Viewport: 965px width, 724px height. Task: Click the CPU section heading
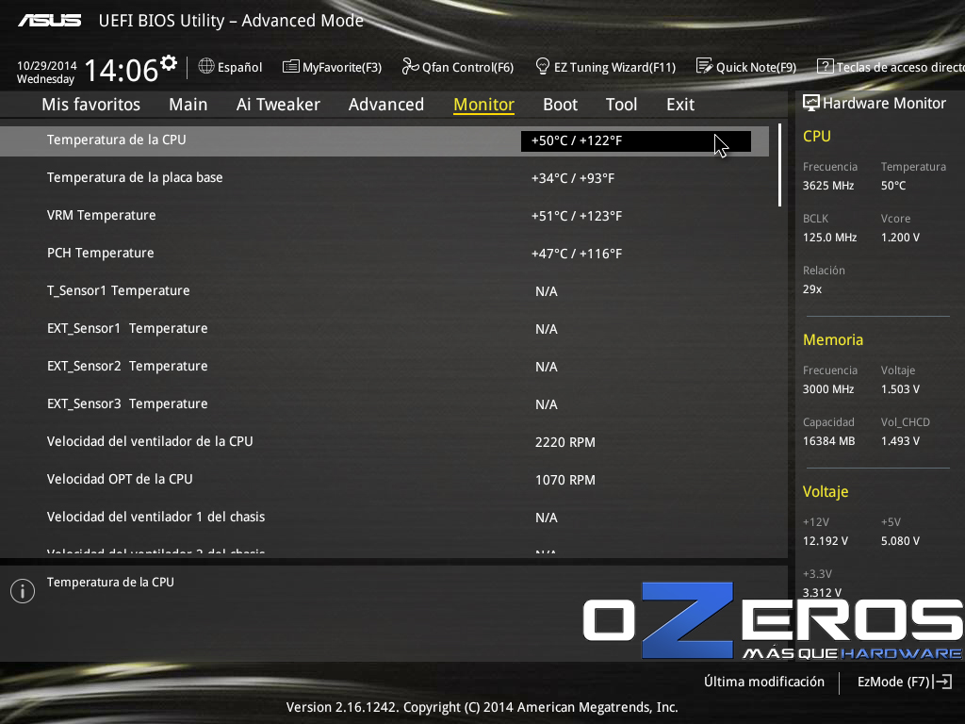pyautogui.click(x=817, y=136)
